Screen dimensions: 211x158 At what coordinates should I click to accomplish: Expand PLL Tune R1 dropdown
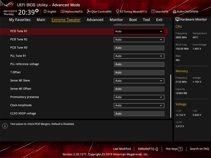click(139, 56)
